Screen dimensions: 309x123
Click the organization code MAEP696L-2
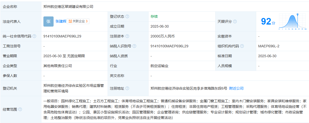tap(269, 46)
